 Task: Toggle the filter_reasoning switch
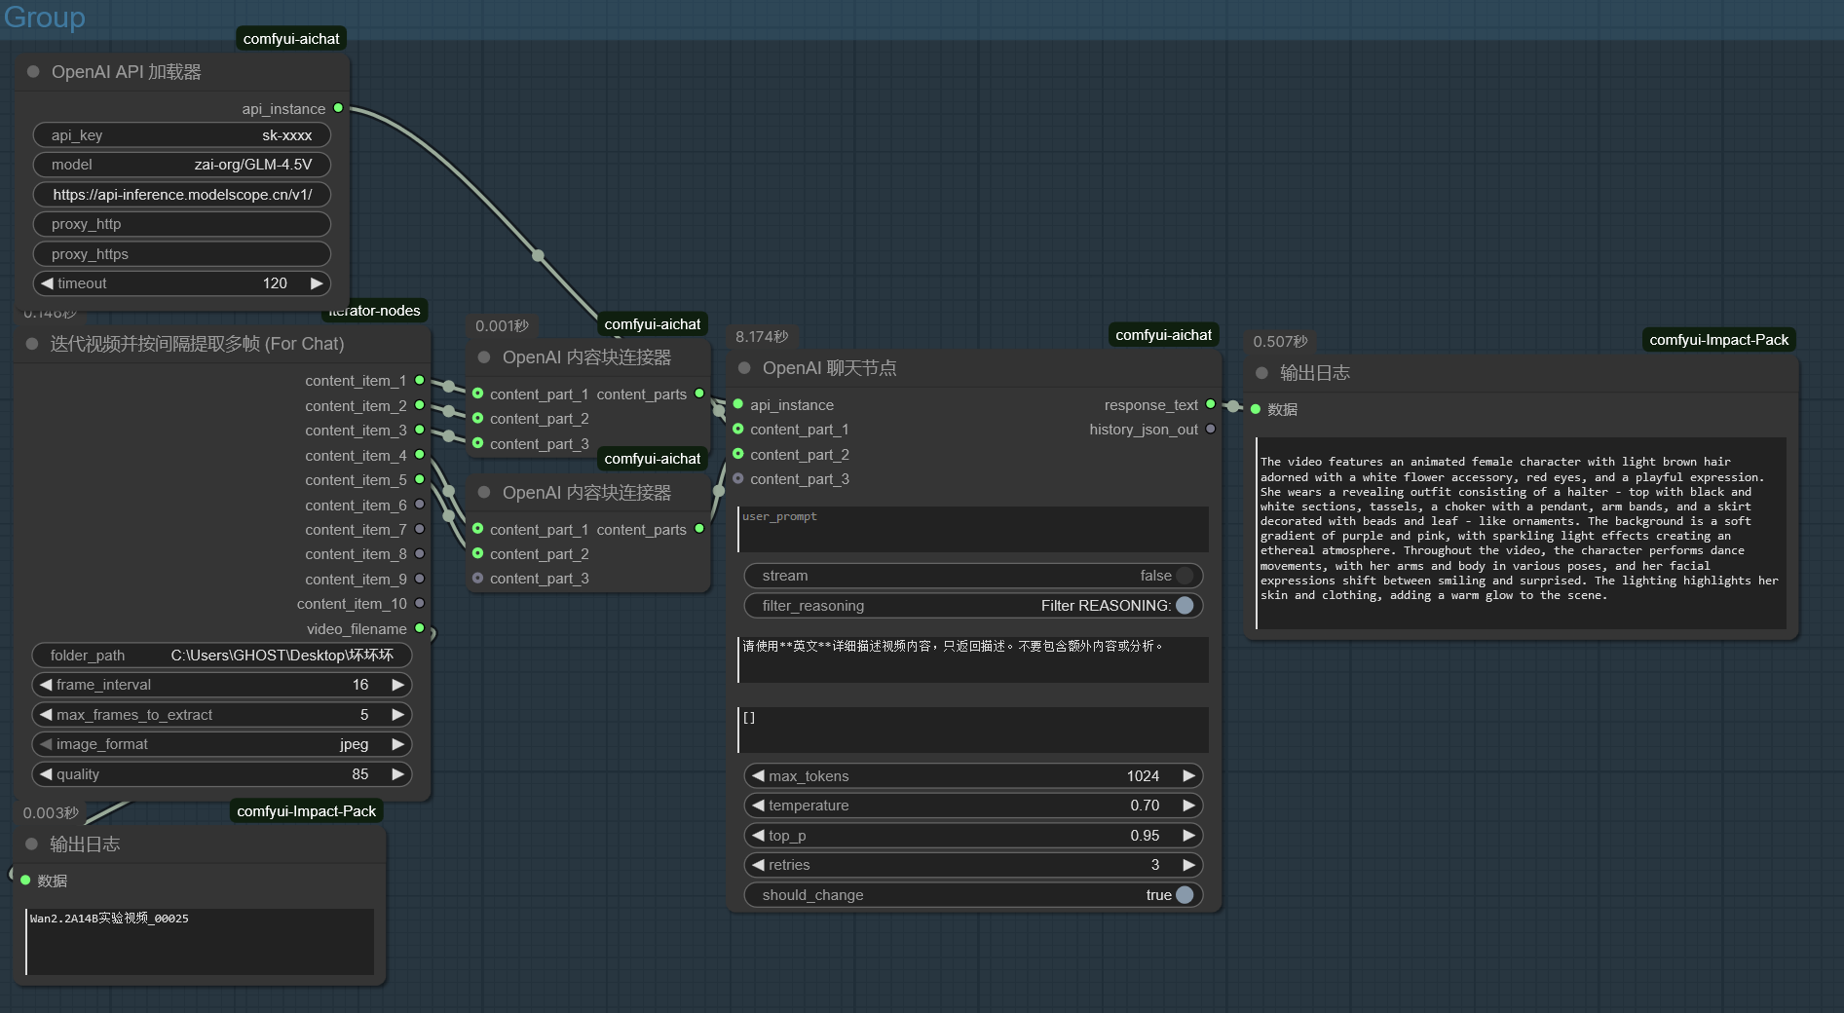pyautogui.click(x=1185, y=606)
